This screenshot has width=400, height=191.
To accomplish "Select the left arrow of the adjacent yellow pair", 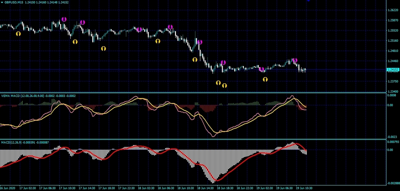I will coord(218,83).
